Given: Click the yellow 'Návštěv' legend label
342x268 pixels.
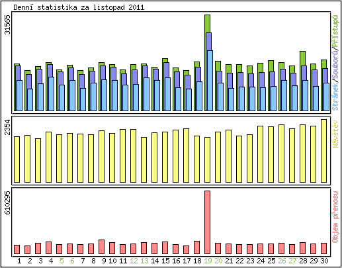Looking at the screenshot, I should 335,134.
